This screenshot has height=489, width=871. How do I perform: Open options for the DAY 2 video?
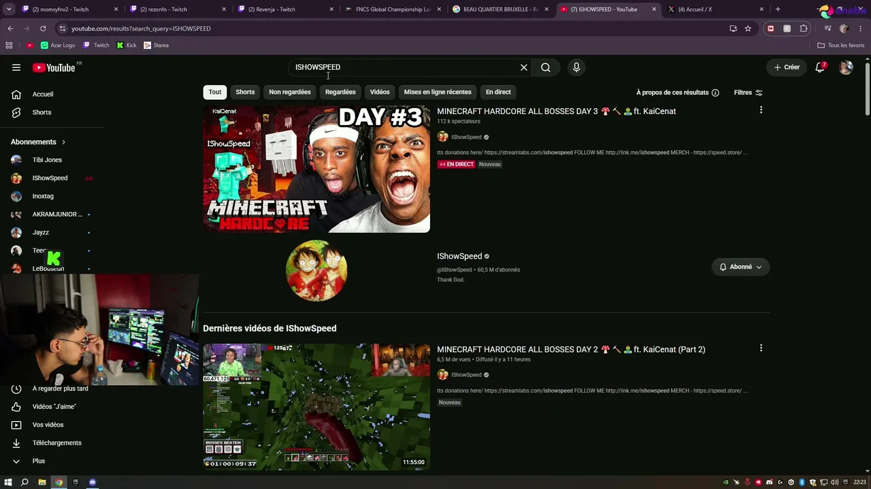761,348
